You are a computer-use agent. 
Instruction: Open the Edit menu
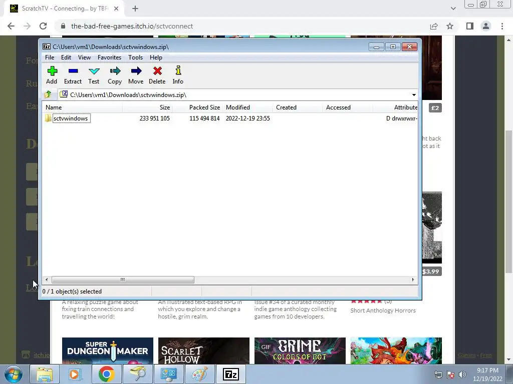point(66,57)
